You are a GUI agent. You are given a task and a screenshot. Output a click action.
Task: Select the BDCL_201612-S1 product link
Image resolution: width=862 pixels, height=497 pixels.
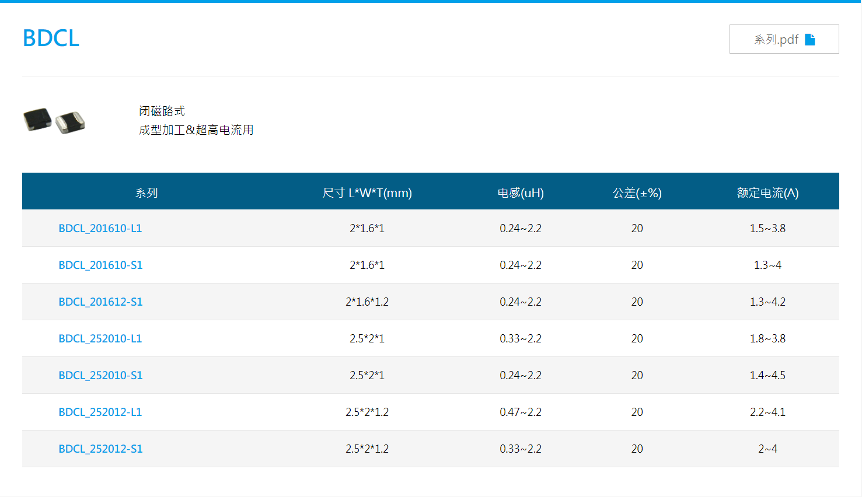point(100,302)
